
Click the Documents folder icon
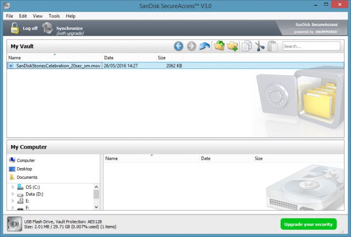pyautogui.click(x=12, y=177)
